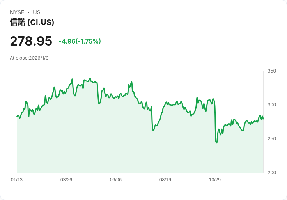Click the US market label
287x200 pixels.
click(x=37, y=12)
